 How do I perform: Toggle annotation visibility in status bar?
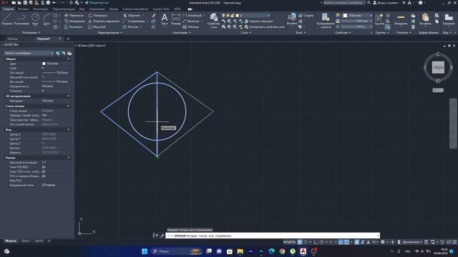(x=357, y=242)
